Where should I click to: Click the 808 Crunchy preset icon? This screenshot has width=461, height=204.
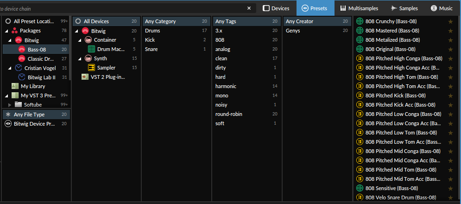[x=360, y=21]
